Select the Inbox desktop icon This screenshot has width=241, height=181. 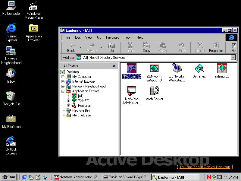pyautogui.click(x=11, y=76)
